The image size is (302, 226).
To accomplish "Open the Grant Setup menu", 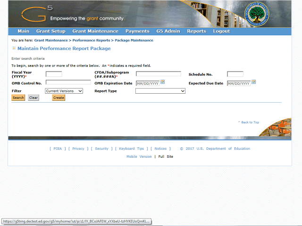I will click(51, 31).
